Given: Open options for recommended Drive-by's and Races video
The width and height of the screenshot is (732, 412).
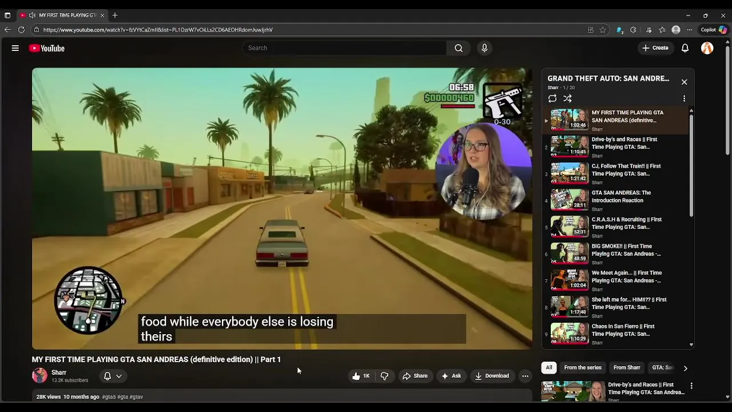Looking at the screenshot, I should (691, 386).
